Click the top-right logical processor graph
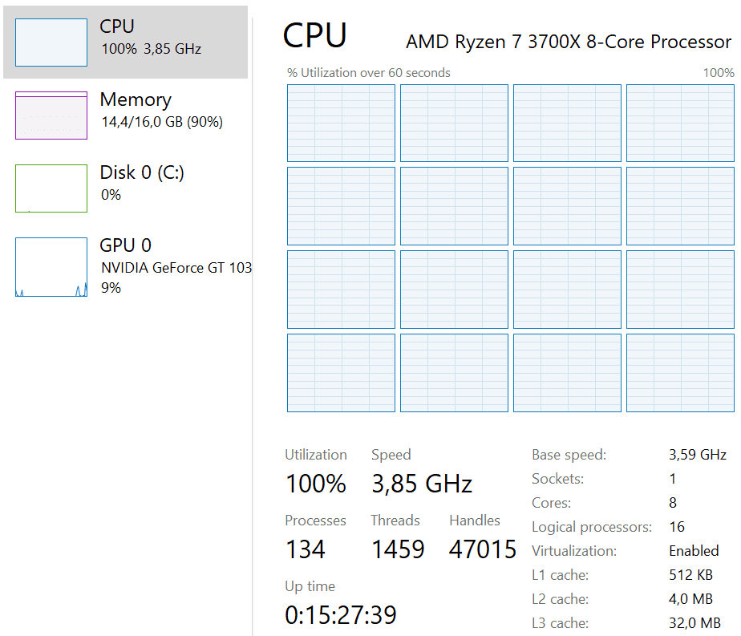 tap(680, 123)
